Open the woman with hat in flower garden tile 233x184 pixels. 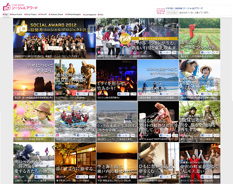[34, 122]
